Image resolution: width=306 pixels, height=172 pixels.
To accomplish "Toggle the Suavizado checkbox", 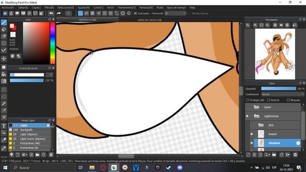I will click(135, 13).
